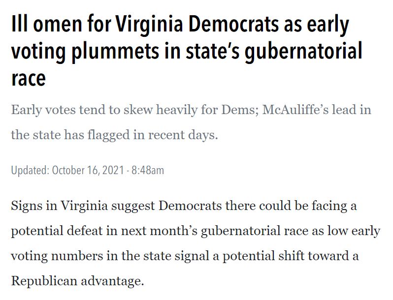Click the '8:48am' time text
The height and width of the screenshot is (300, 393).
point(148,171)
